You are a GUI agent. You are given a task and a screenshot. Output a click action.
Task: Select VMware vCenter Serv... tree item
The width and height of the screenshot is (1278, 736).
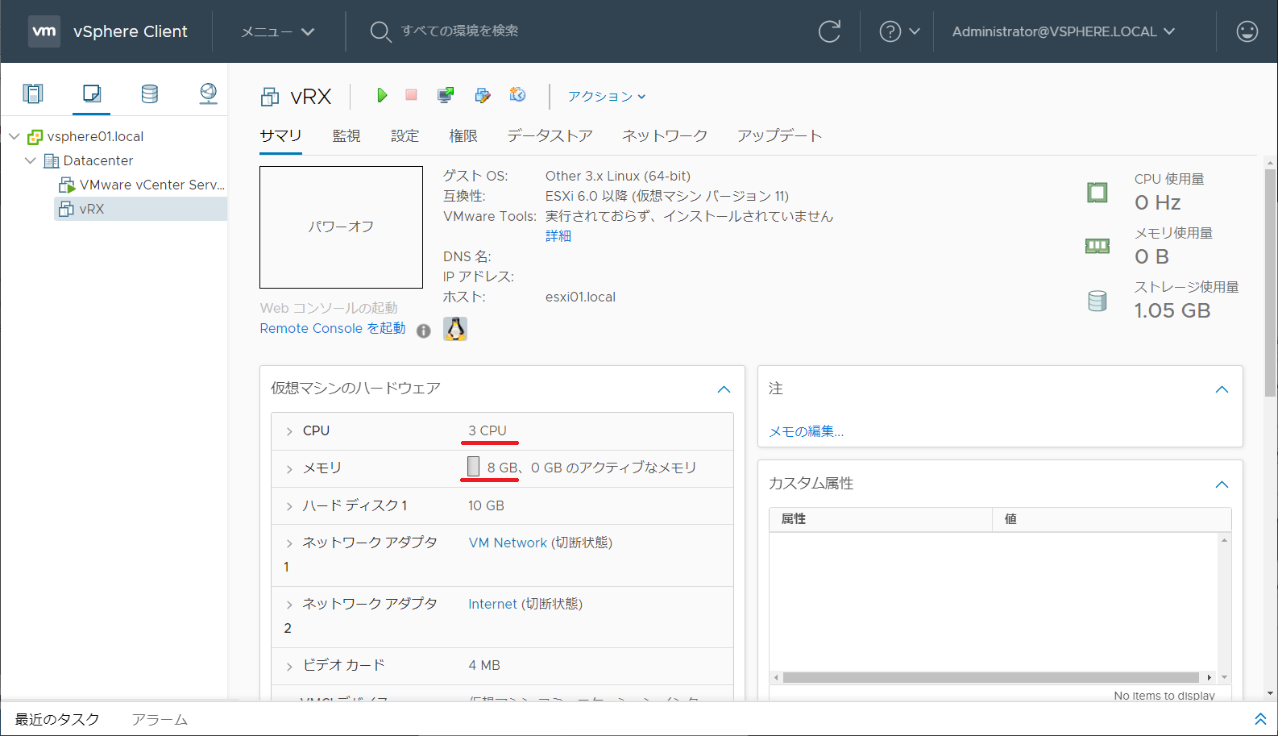(x=151, y=185)
